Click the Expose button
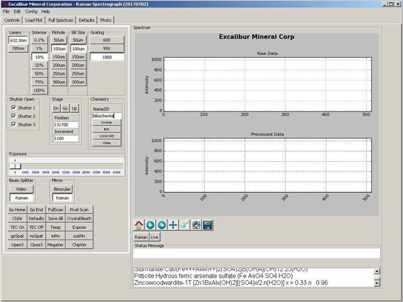Screen dimensions: 403x302 pyautogui.click(x=79, y=228)
